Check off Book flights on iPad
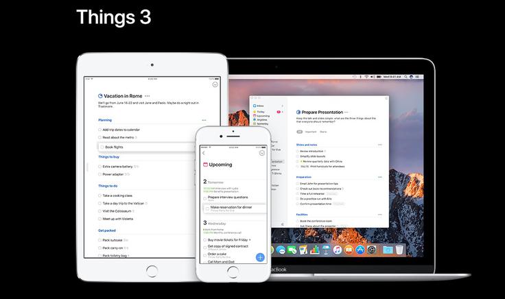This screenshot has width=505, height=299. click(x=102, y=147)
